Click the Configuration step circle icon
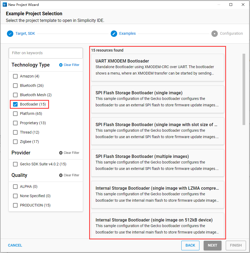The width and height of the screenshot is (250, 253). tap(215, 34)
